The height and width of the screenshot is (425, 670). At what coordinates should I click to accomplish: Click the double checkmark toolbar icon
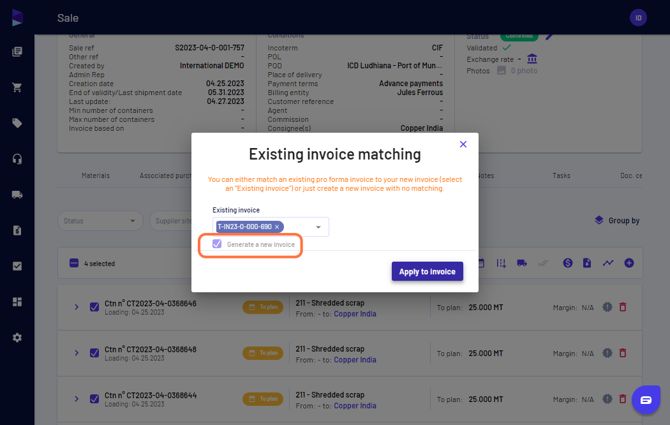pos(542,263)
